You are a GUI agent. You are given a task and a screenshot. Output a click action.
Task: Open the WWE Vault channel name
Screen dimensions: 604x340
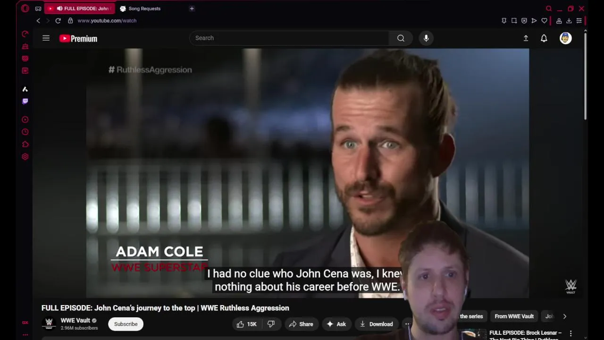[x=75, y=321]
